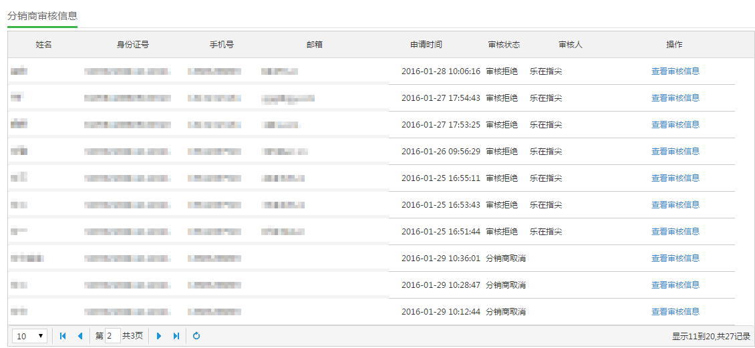
Task: View audit info for the 2016-01-26 09:56:29 row
Action: point(675,152)
